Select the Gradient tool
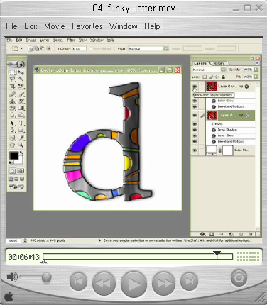This screenshot has width=267, height=305. 21,108
